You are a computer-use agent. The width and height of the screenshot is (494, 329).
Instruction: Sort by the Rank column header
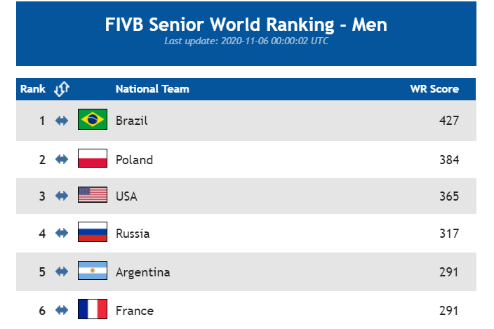(x=33, y=89)
